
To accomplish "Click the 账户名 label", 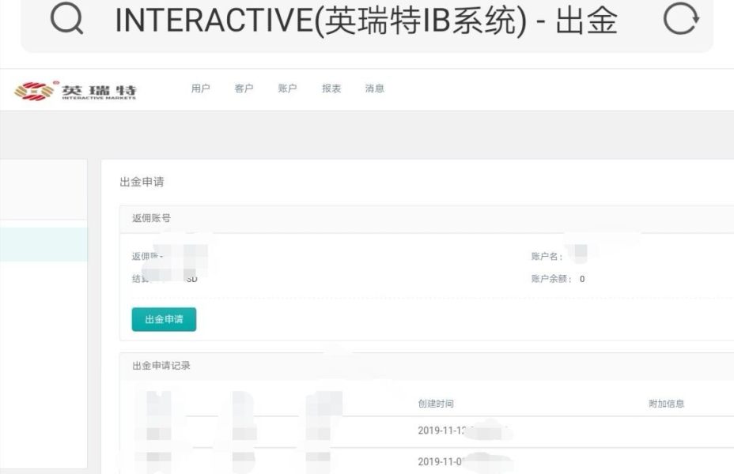I will point(547,256).
